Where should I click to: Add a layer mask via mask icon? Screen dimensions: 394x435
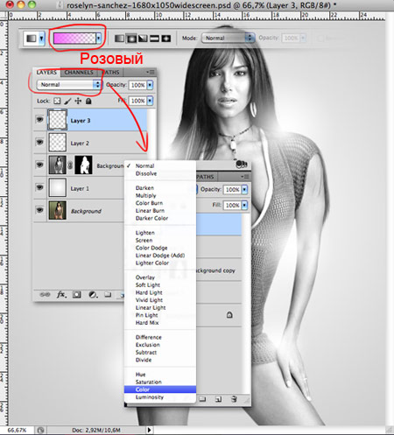tap(77, 294)
